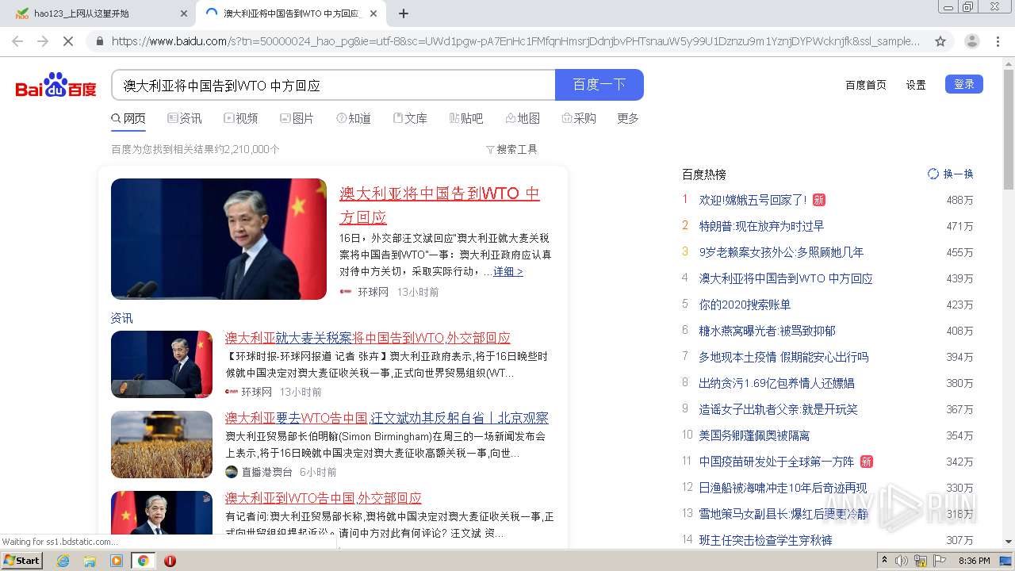Select the 采购 search category
1015x571 pixels.
click(579, 118)
